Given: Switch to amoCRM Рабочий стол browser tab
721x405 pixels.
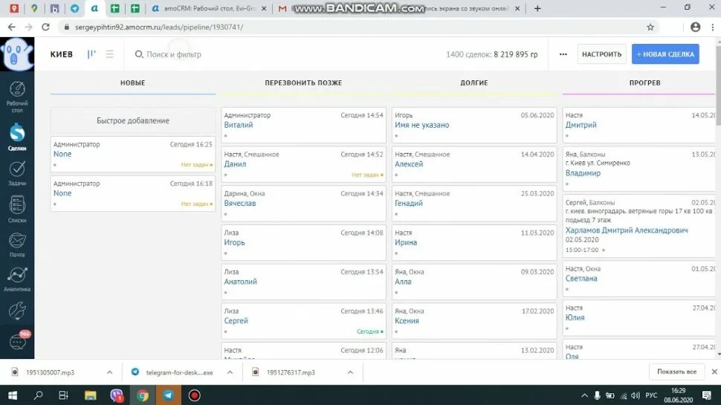Looking at the screenshot, I should [210, 8].
